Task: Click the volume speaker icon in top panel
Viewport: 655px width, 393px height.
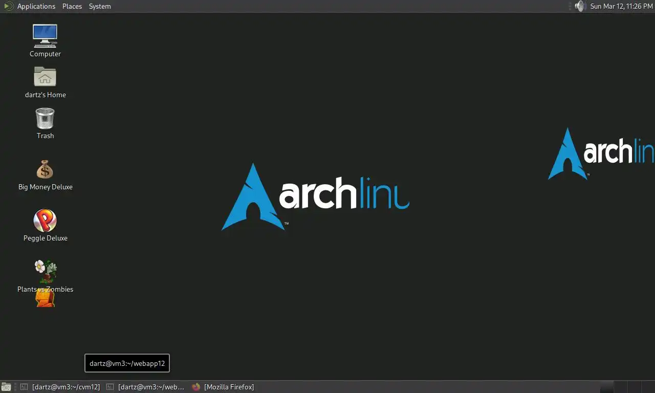Action: 579,6
